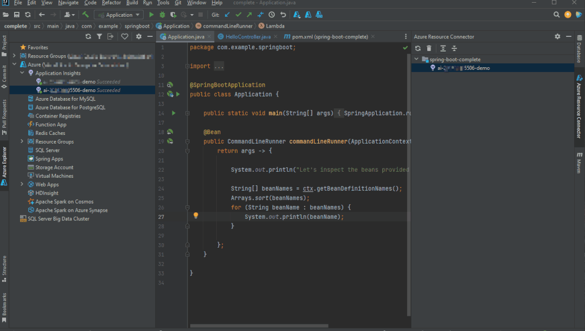This screenshot has width=585, height=331.
Task: Open Search Everywhere magnifier icon
Action: 556,15
